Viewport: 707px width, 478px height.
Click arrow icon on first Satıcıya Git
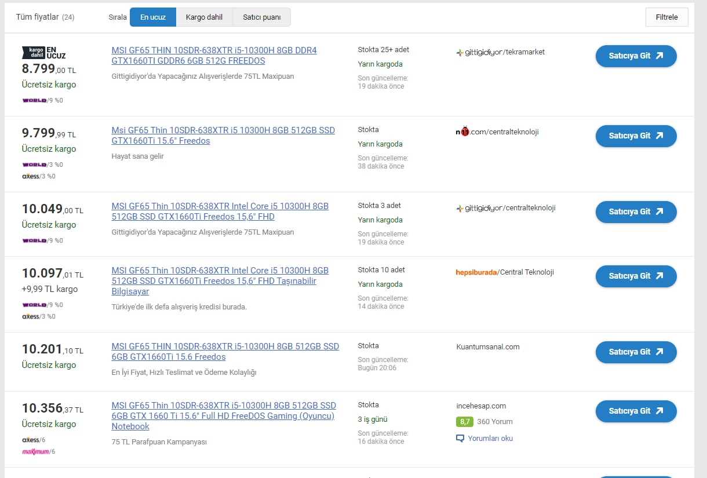click(x=659, y=56)
